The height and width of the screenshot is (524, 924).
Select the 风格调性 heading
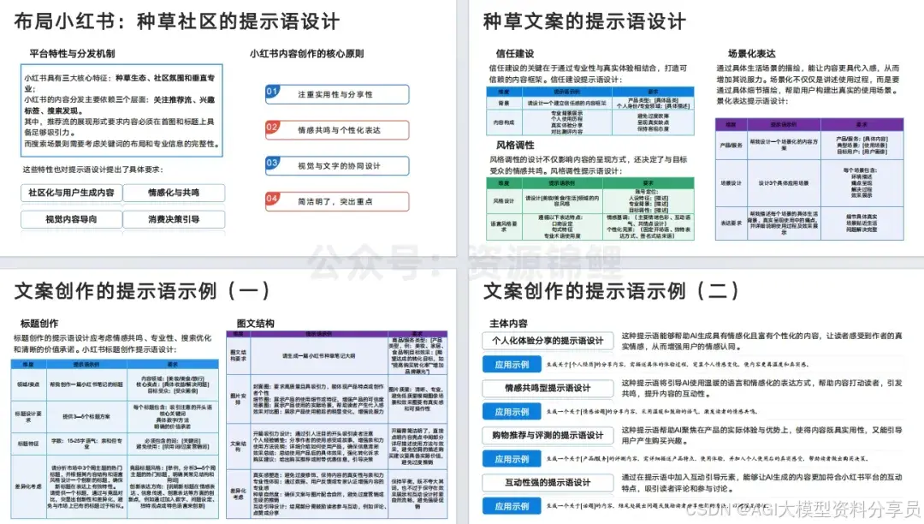(x=514, y=145)
